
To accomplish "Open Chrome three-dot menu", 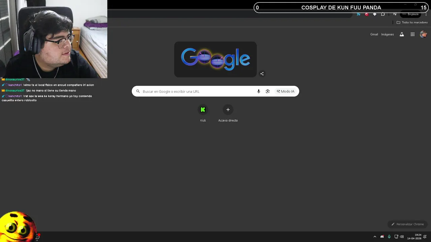I will click(426, 14).
